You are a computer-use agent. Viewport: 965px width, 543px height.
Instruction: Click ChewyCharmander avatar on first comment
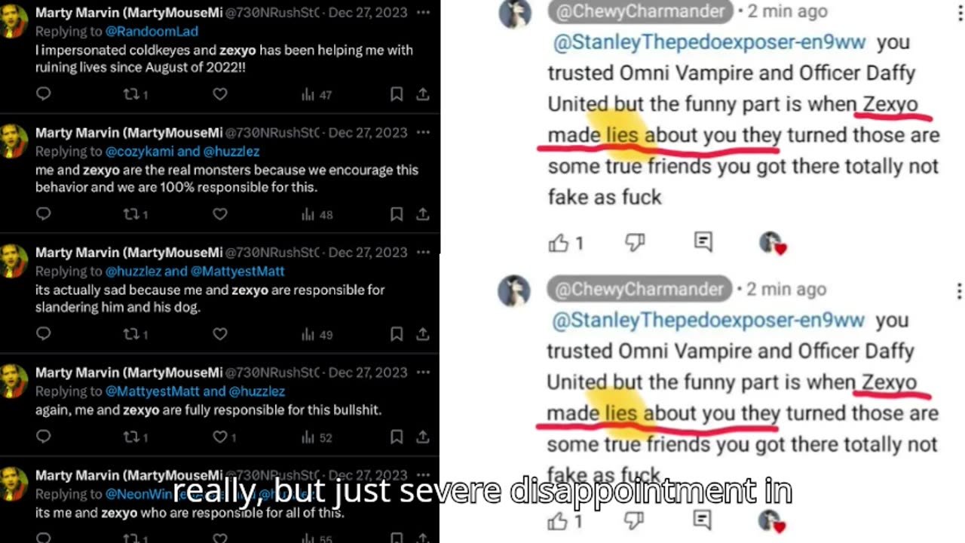515,13
